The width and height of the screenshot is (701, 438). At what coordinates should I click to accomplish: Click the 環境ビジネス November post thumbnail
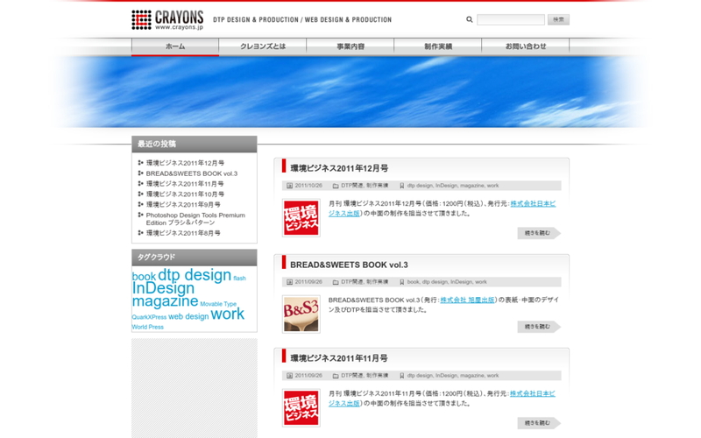[x=301, y=407]
